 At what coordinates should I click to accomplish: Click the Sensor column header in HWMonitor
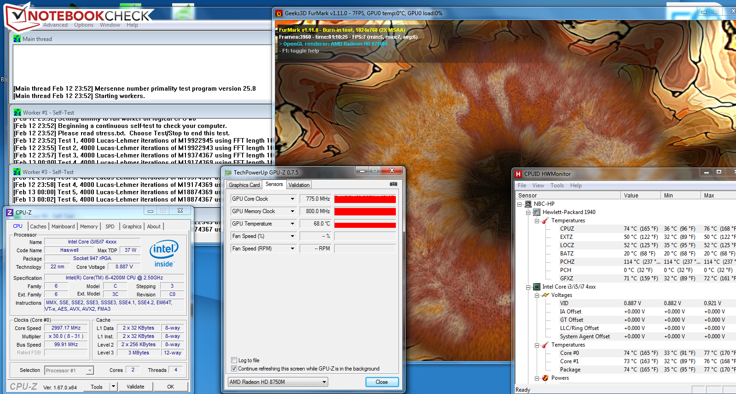click(568, 195)
